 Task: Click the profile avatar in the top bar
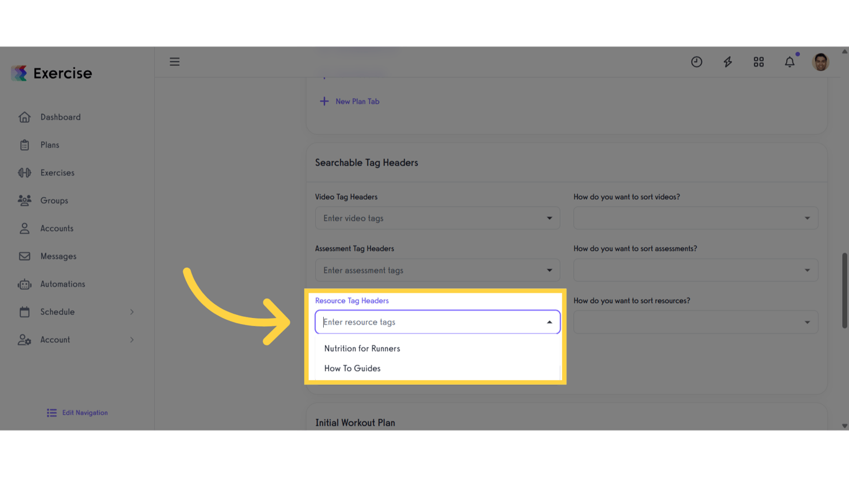click(x=820, y=61)
